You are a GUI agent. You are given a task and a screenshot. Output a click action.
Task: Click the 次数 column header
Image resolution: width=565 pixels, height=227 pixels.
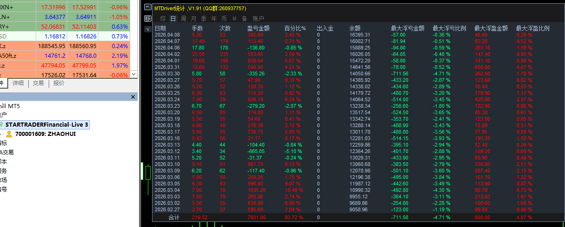(225, 28)
